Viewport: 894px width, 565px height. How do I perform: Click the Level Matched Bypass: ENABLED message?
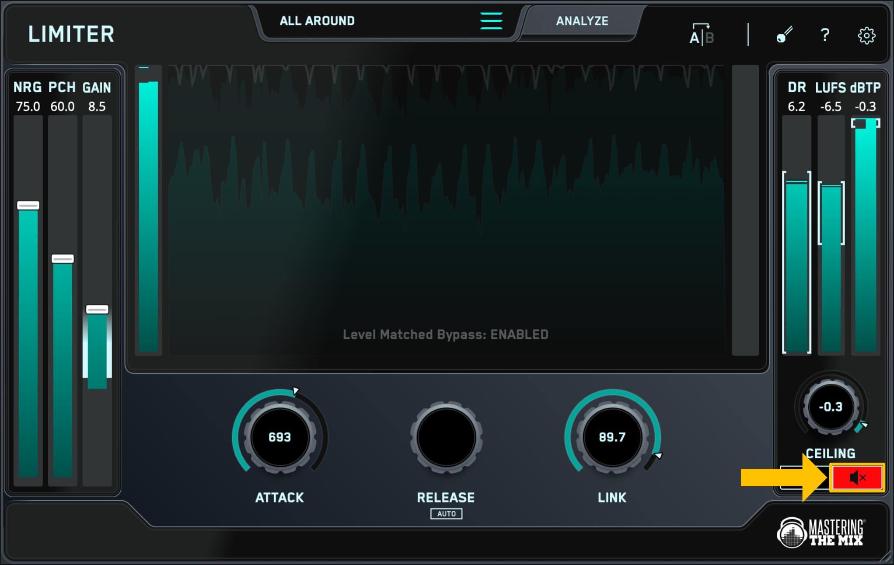445,335
